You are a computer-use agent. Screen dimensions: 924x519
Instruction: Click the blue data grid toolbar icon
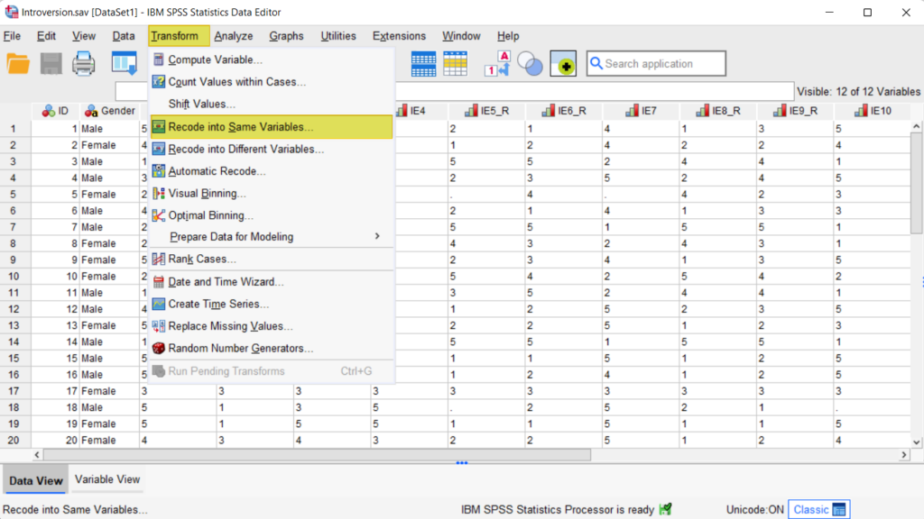click(x=423, y=64)
